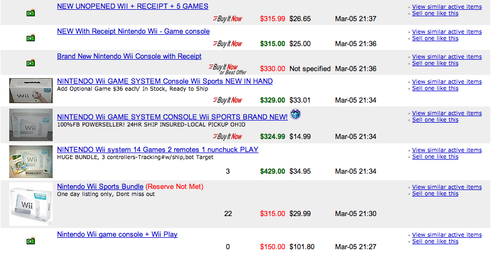Click price $429.00

pyautogui.click(x=273, y=172)
